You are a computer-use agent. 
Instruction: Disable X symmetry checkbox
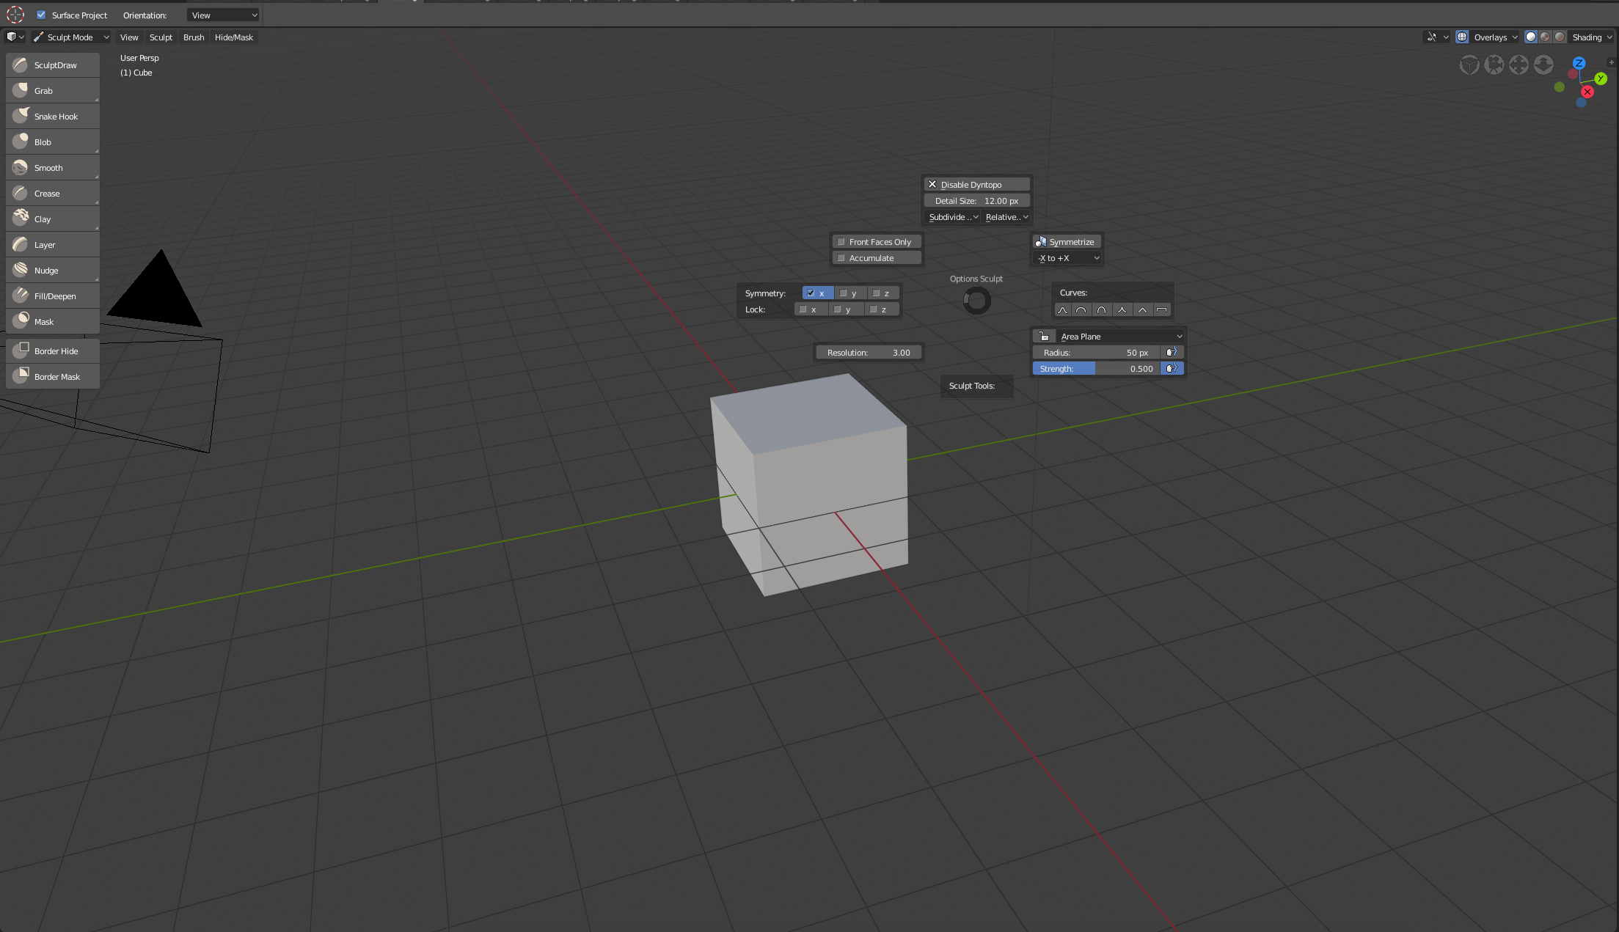[817, 293]
